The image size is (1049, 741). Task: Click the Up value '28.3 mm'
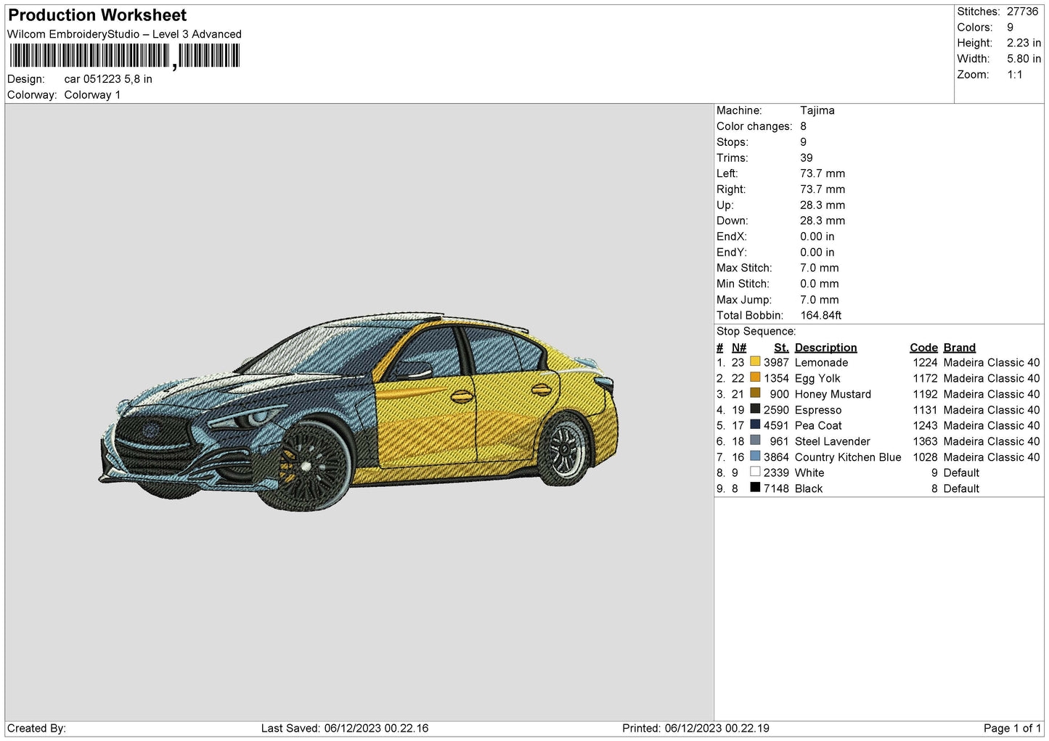823,205
